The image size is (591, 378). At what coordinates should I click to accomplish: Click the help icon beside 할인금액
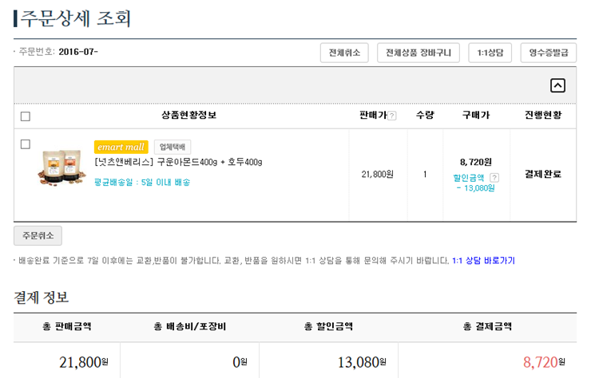(494, 178)
